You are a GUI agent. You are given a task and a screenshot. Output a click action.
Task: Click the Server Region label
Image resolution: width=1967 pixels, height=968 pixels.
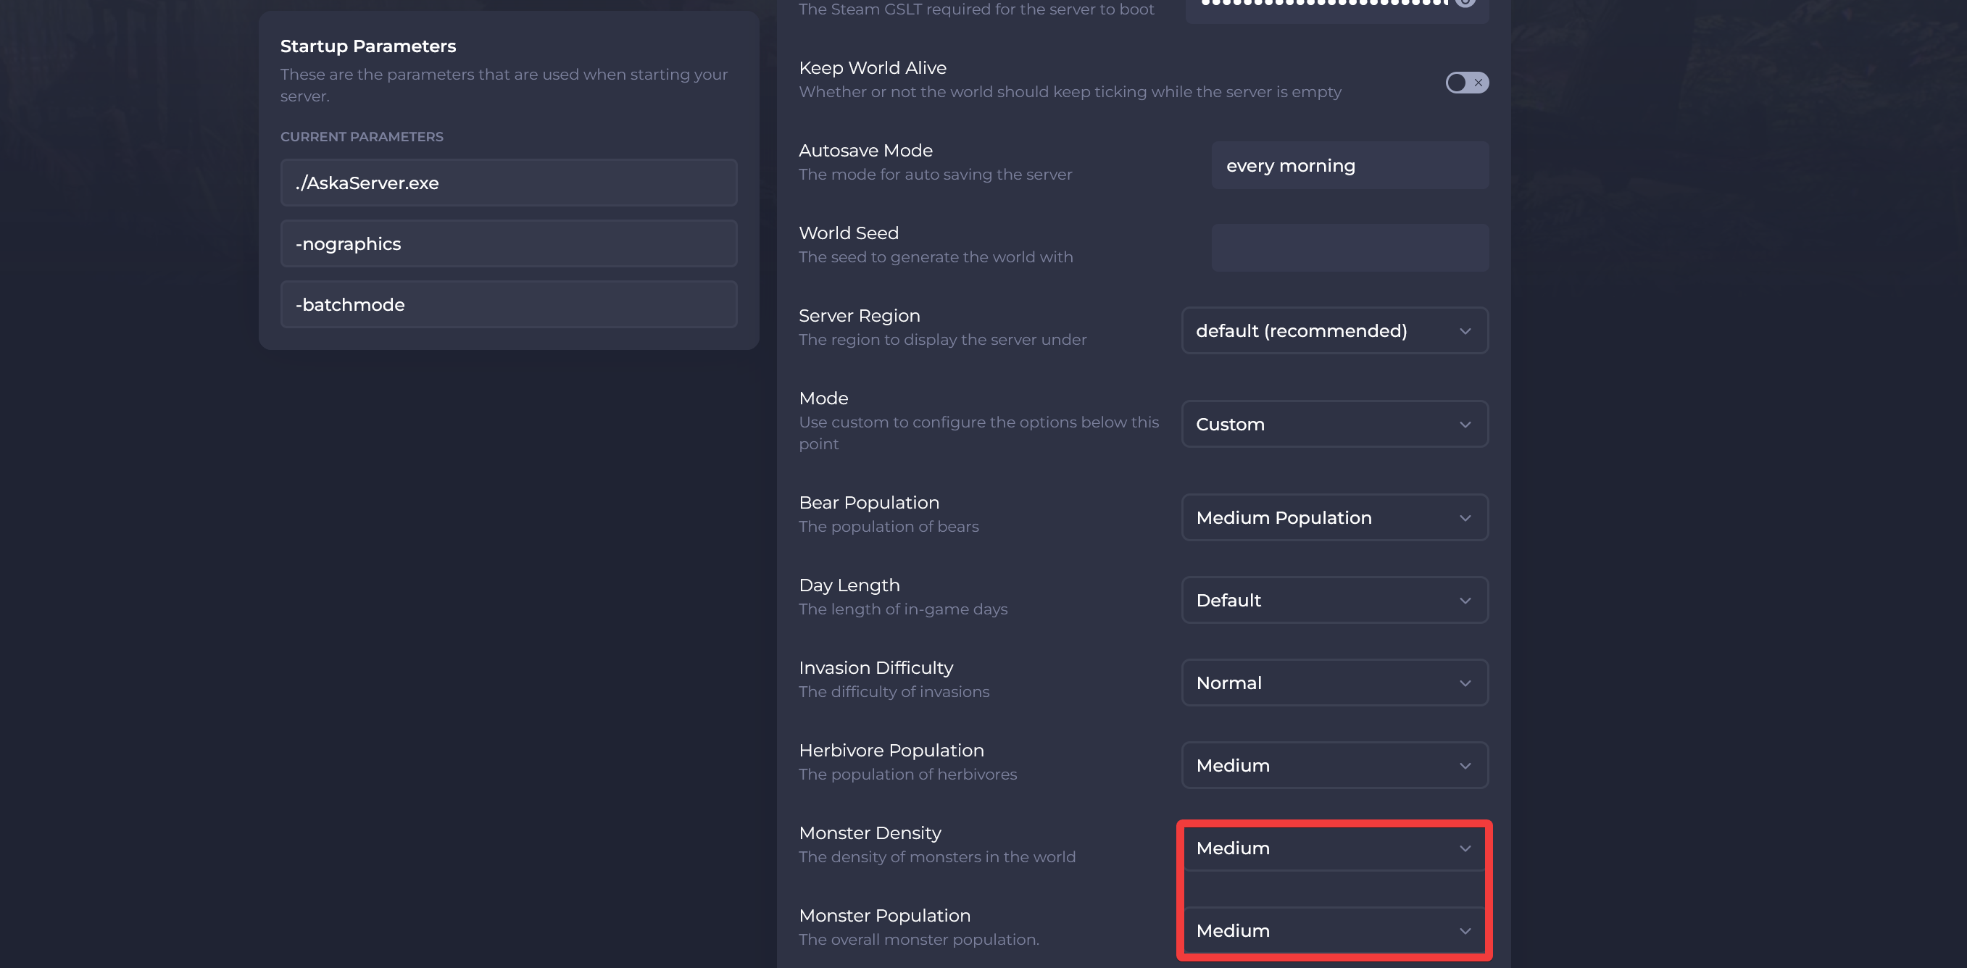(859, 316)
